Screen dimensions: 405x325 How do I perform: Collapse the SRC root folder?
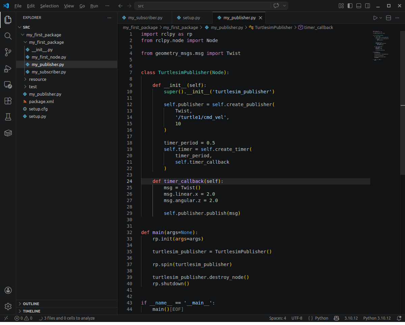[67, 27]
